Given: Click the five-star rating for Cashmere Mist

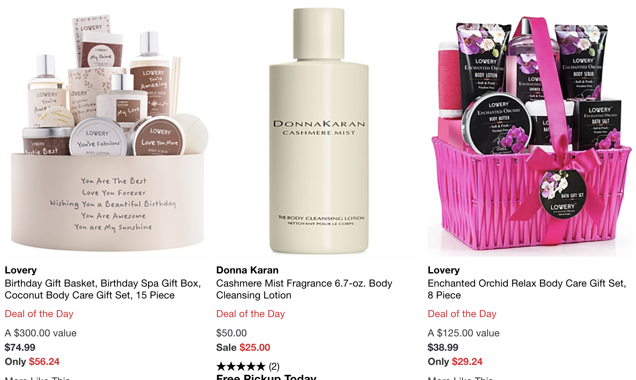Looking at the screenshot, I should (x=241, y=366).
